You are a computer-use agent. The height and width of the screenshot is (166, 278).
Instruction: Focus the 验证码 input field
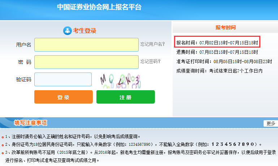point(63,79)
